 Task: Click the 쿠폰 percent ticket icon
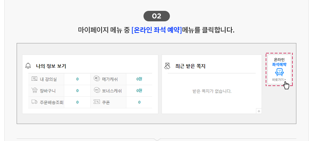point(97,102)
